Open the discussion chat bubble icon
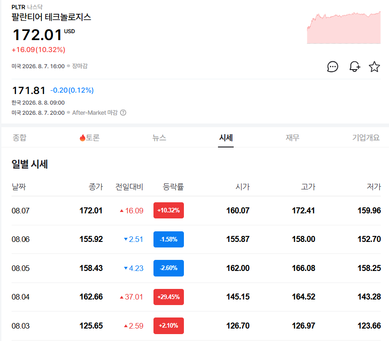This screenshot has height=341, width=389. click(x=332, y=67)
